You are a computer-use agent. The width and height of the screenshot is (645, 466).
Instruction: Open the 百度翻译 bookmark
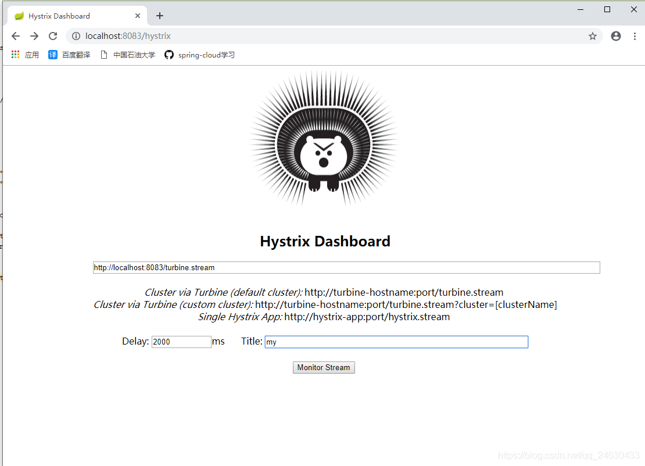[69, 55]
